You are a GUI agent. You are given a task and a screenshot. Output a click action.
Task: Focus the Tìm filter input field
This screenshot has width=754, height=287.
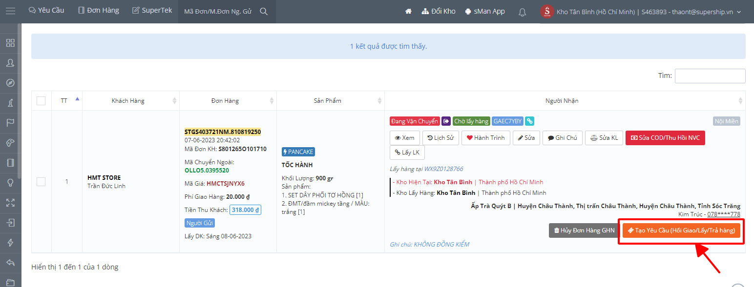[710, 76]
